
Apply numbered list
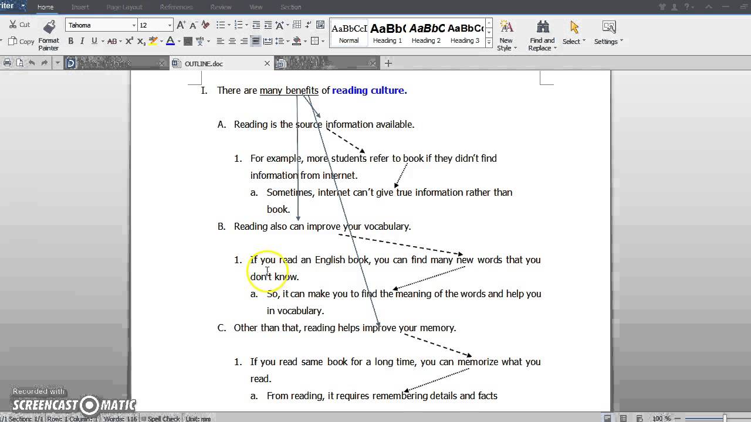point(238,25)
